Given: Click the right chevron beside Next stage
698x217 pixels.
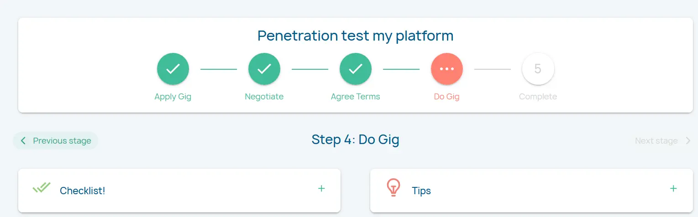Looking at the screenshot, I should click(x=688, y=141).
